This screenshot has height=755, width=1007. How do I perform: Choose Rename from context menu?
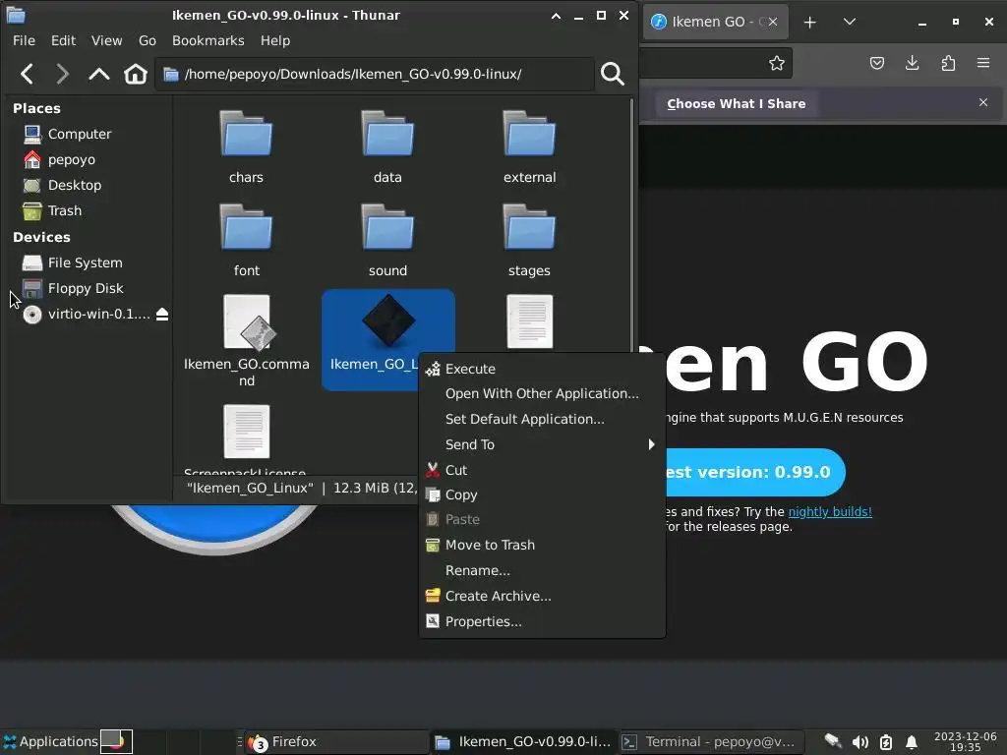coord(542,570)
